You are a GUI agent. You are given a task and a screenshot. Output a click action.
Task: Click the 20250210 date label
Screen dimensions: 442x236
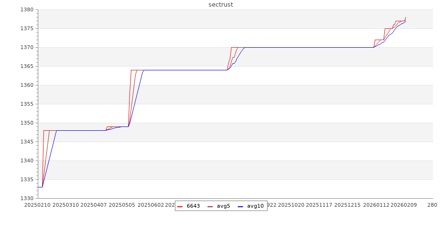click(x=37, y=205)
